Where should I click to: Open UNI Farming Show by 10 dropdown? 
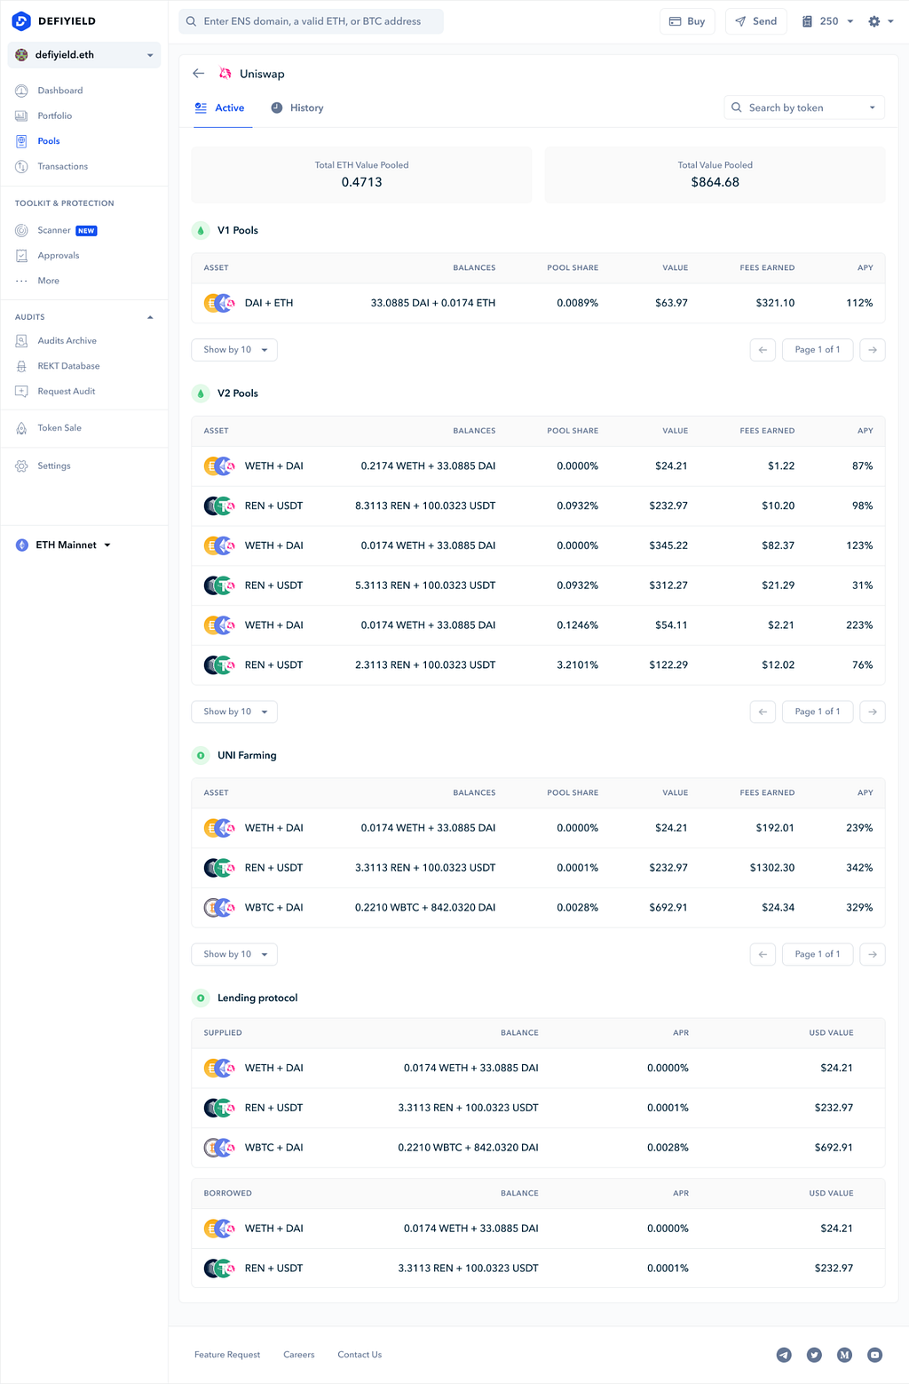tap(234, 954)
